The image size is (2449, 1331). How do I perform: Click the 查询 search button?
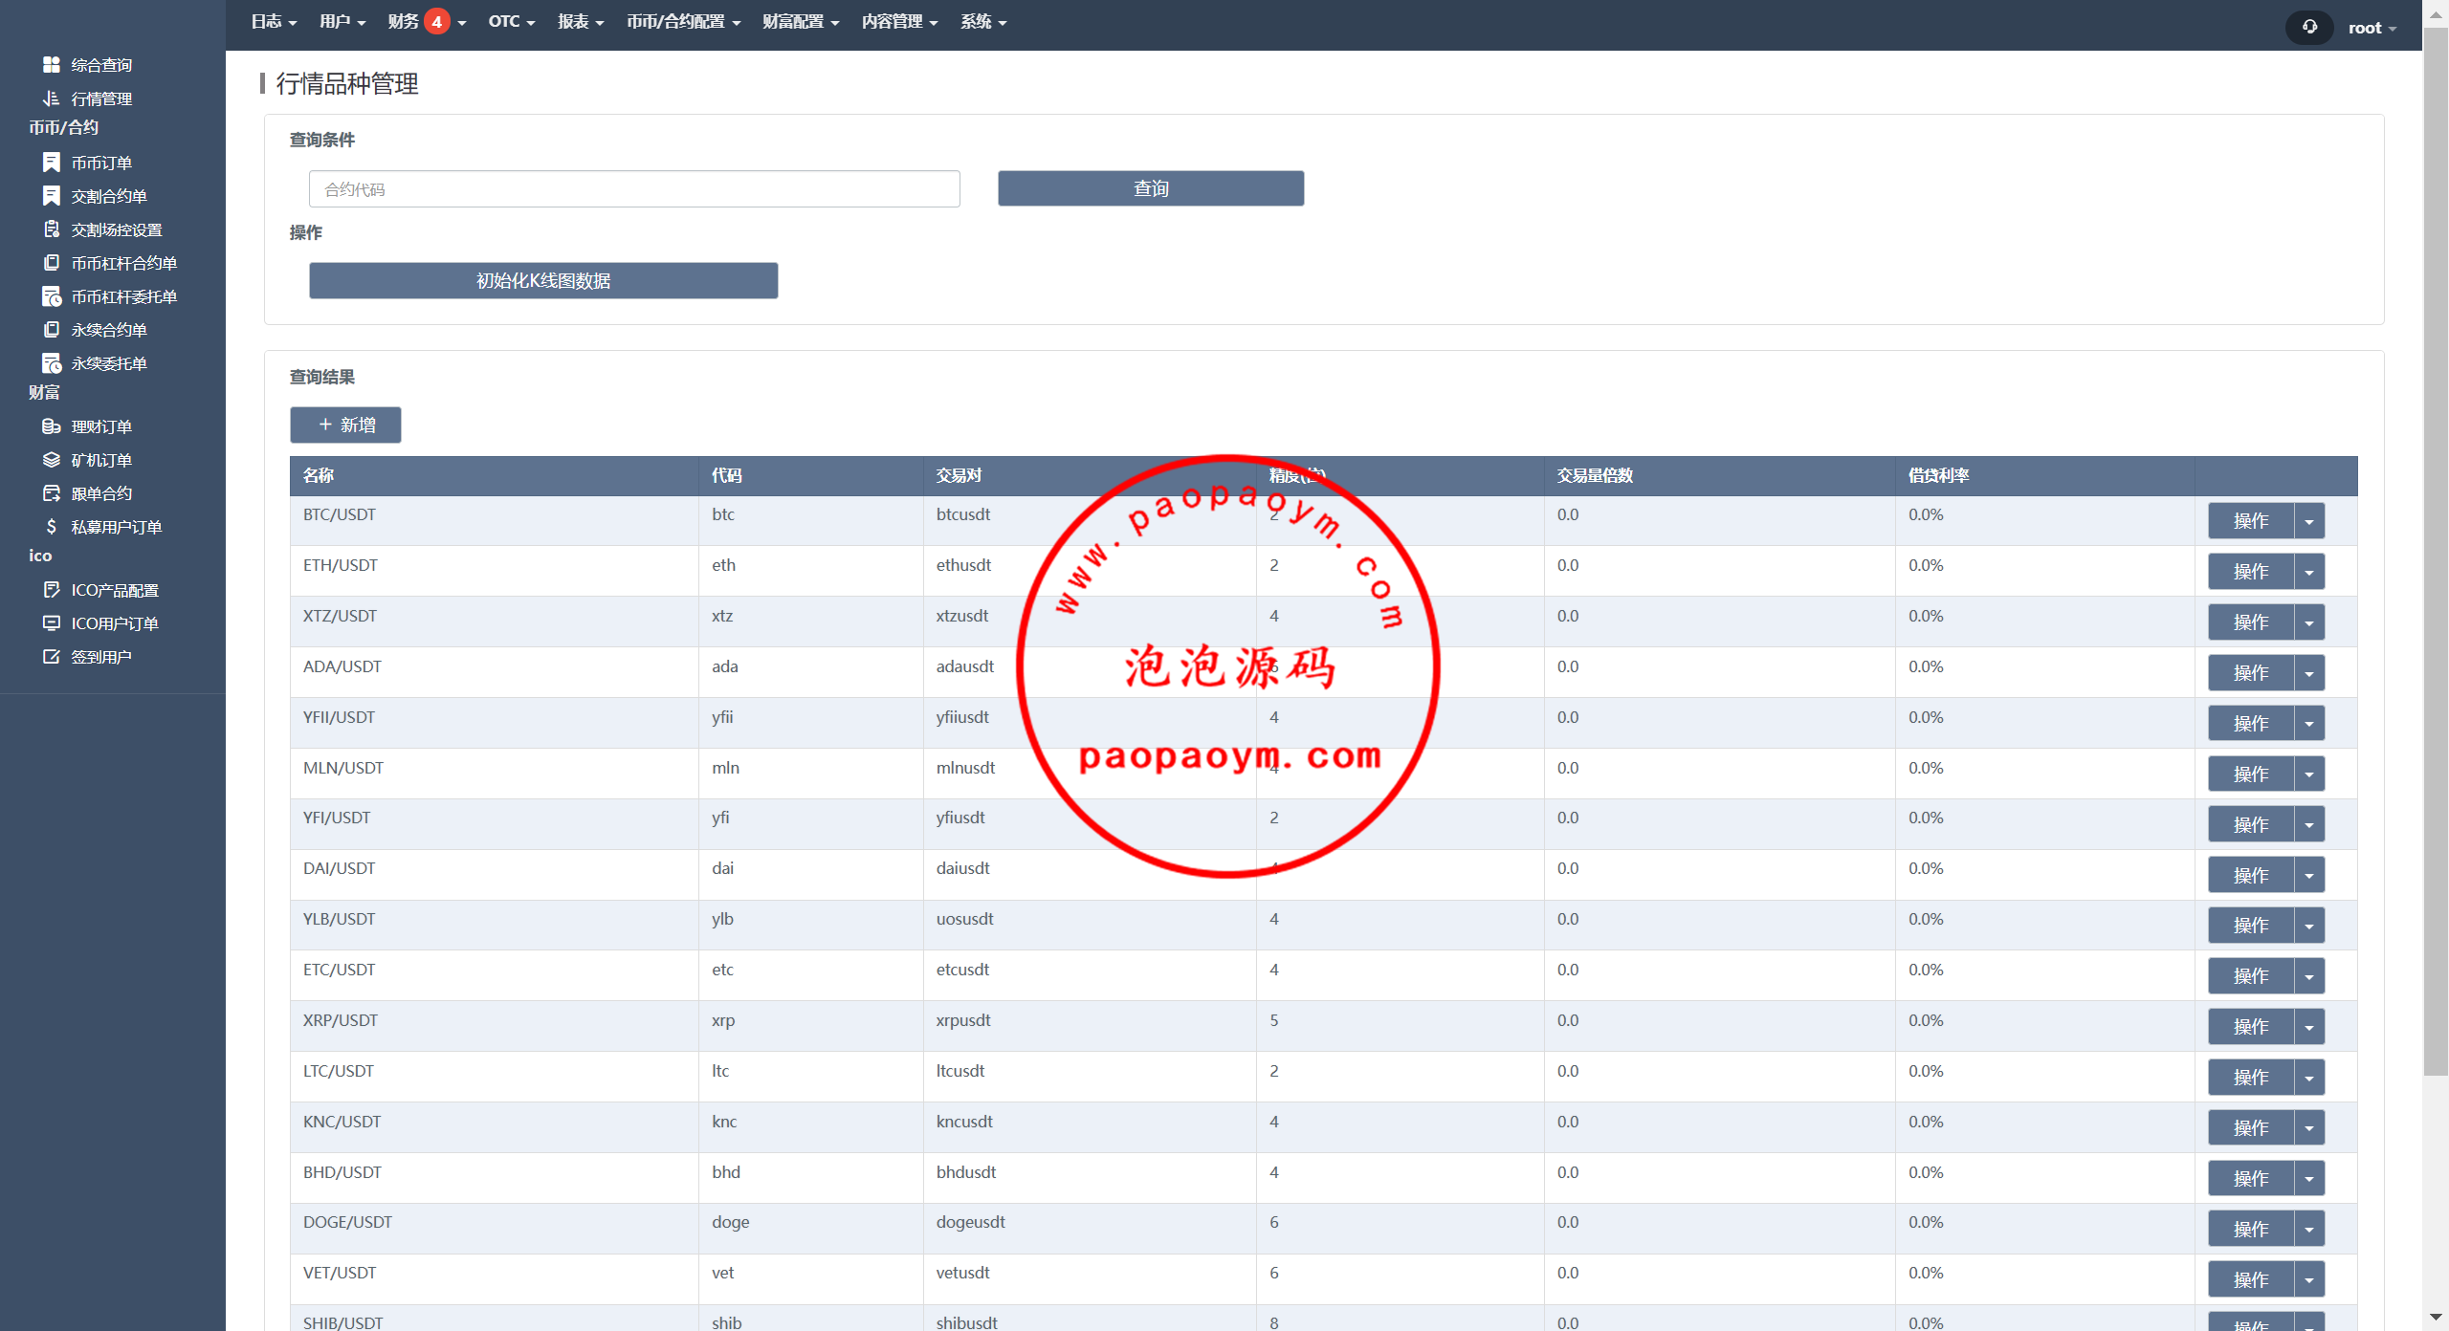point(1151,188)
